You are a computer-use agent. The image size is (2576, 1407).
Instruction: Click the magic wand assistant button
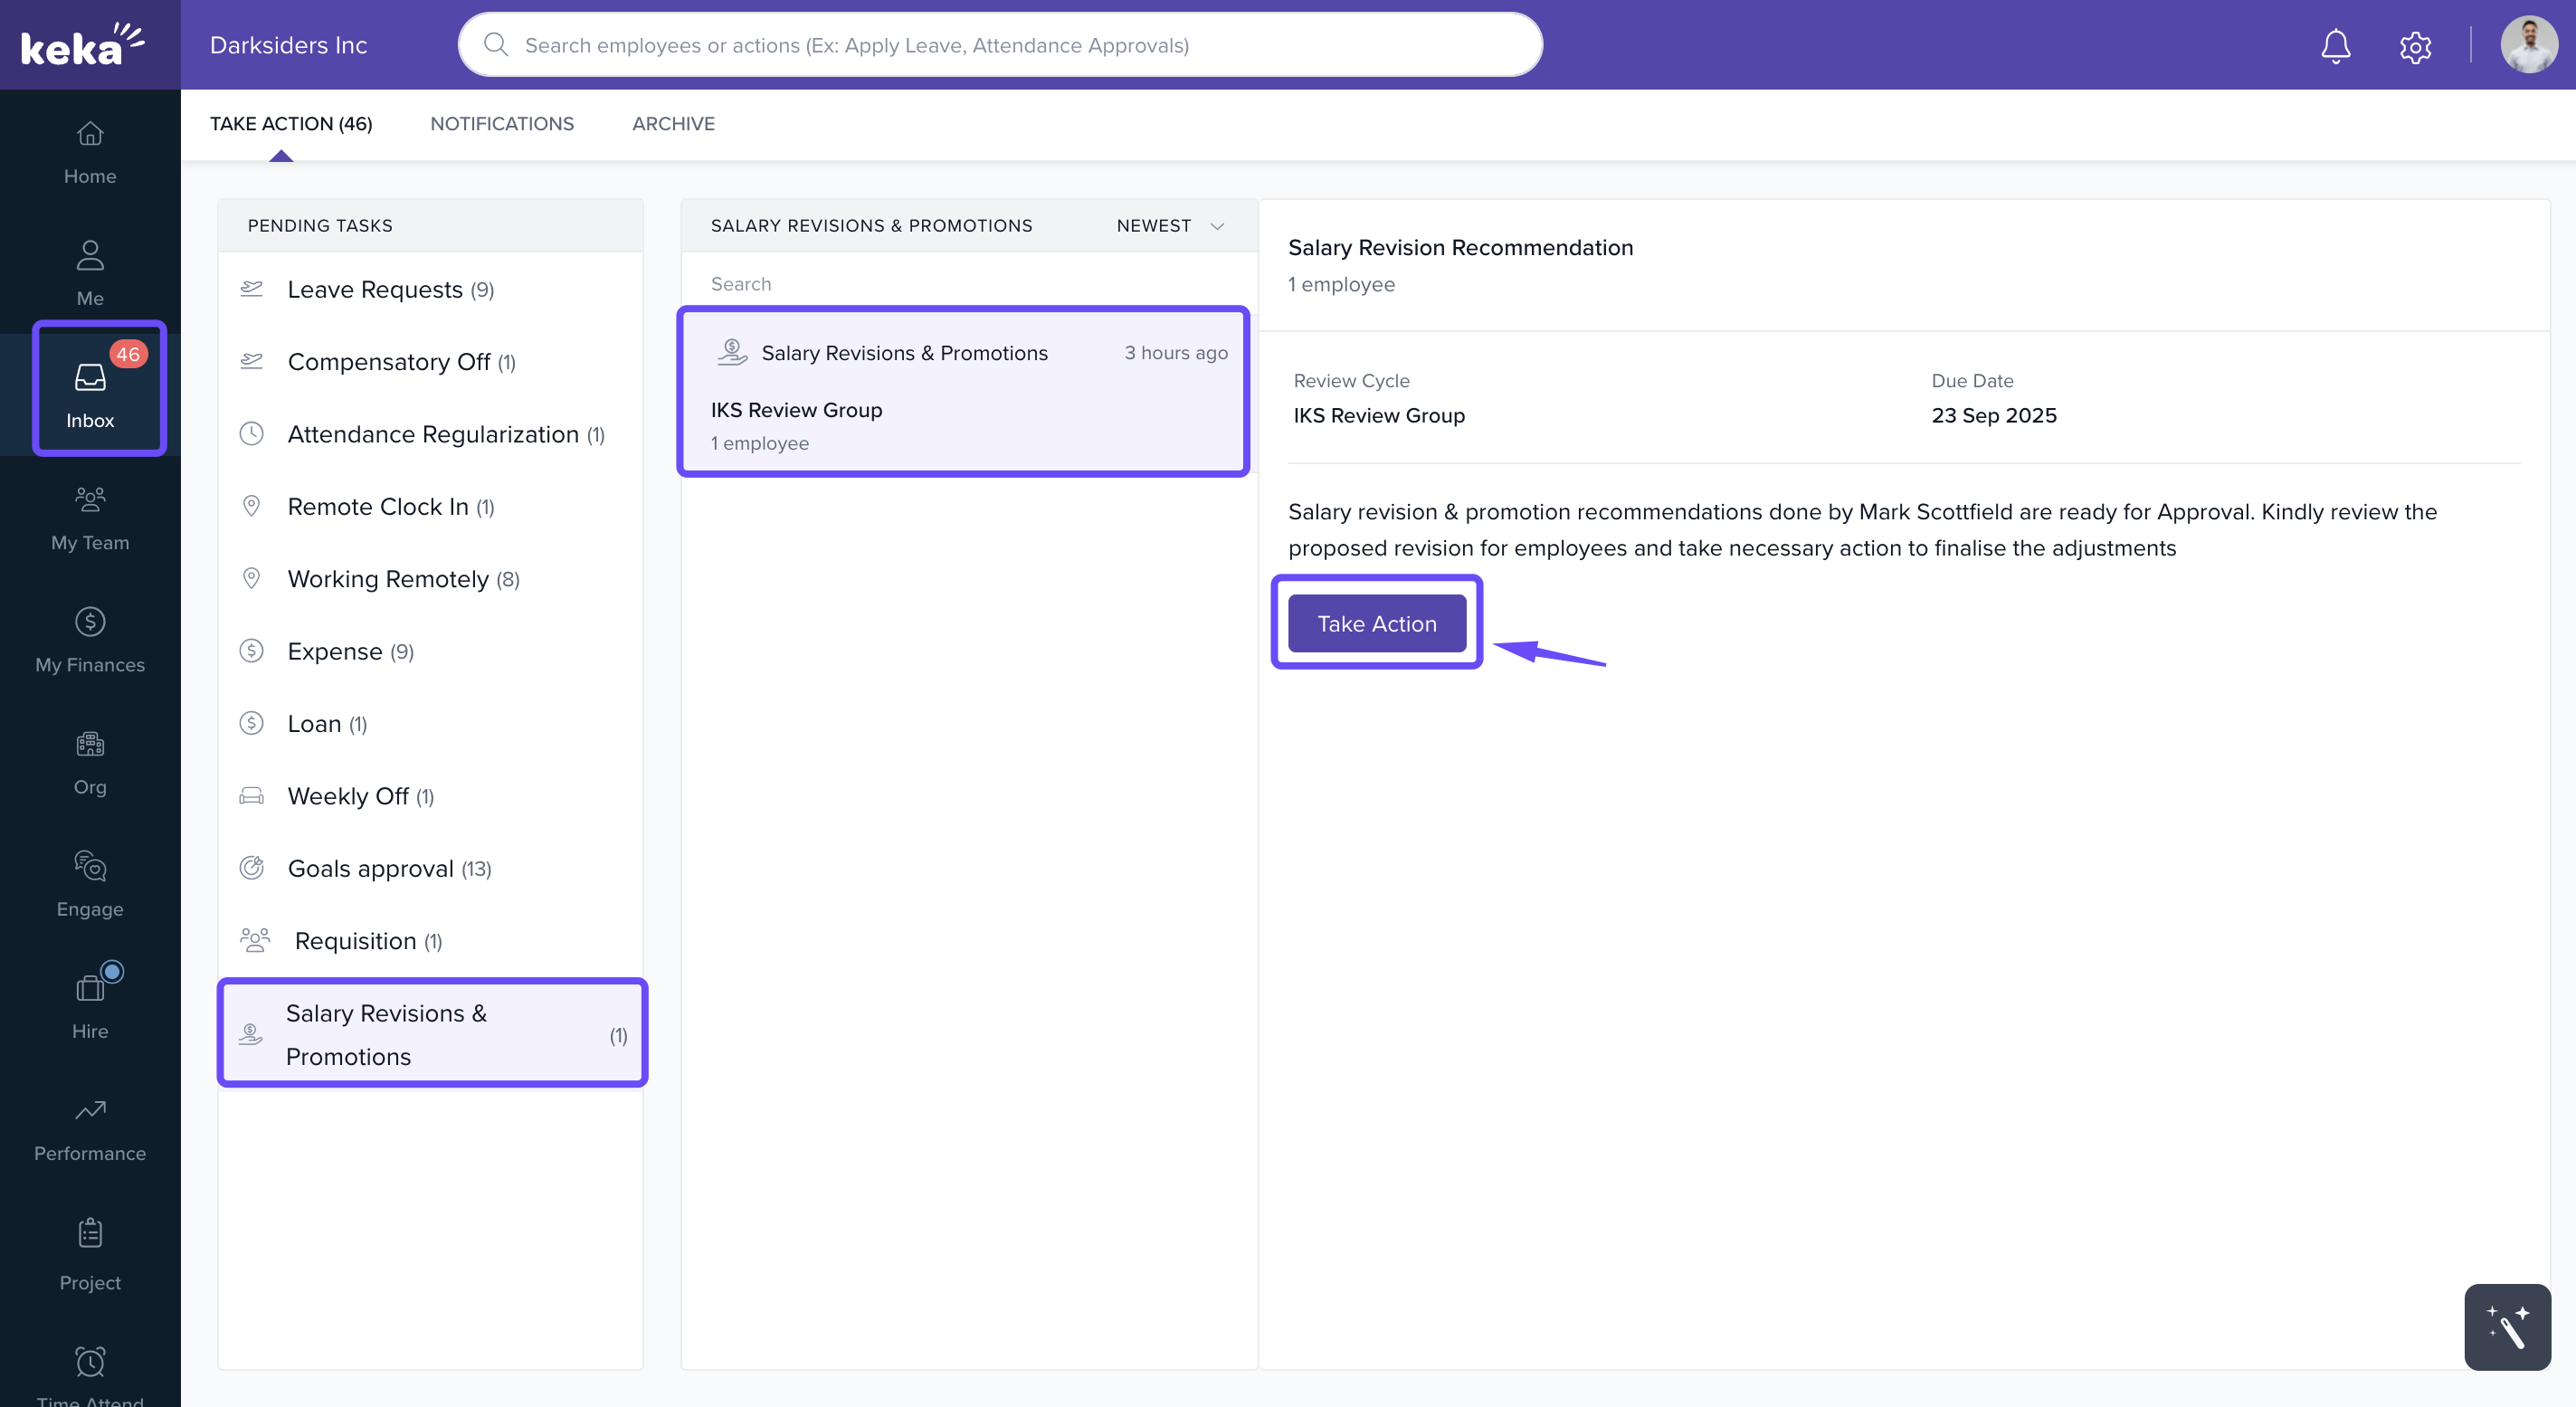tap(2506, 1327)
